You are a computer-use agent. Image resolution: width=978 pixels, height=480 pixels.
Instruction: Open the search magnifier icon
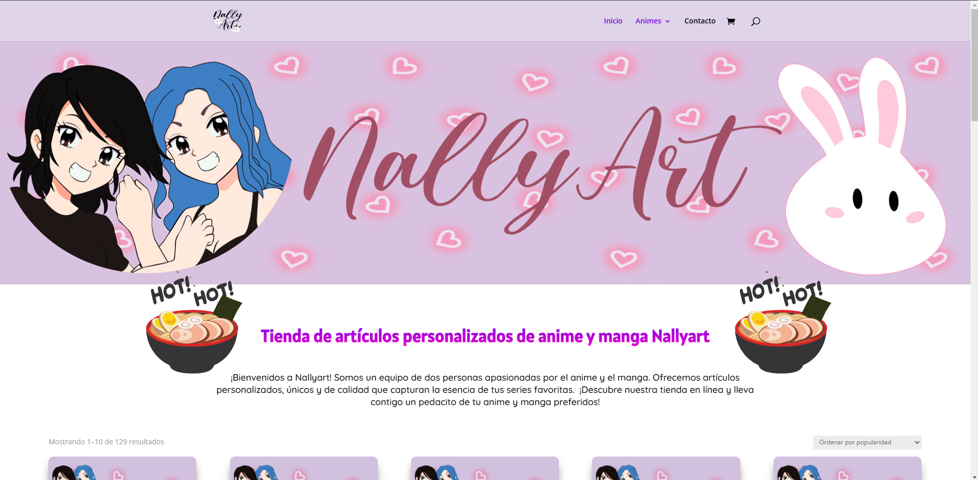[756, 21]
